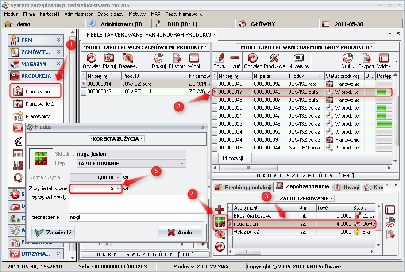Open the Etap TAPICEROWANIE dropdown

pyautogui.click(x=183, y=164)
